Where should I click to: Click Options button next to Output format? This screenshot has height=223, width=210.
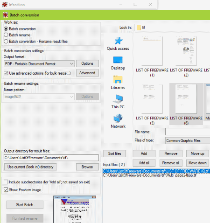tap(87, 63)
